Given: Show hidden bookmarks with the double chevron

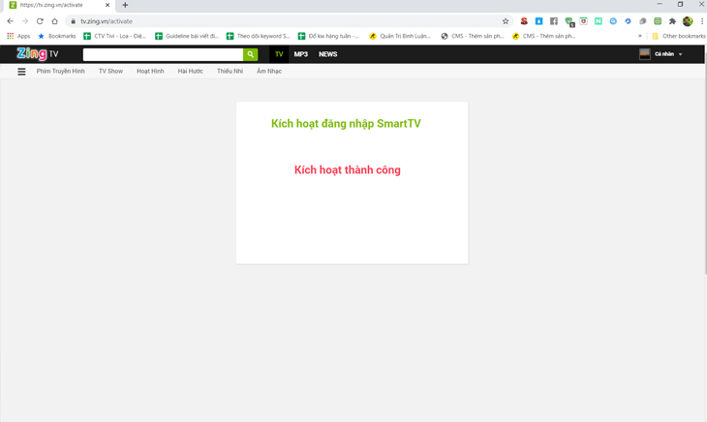Looking at the screenshot, I should 639,36.
